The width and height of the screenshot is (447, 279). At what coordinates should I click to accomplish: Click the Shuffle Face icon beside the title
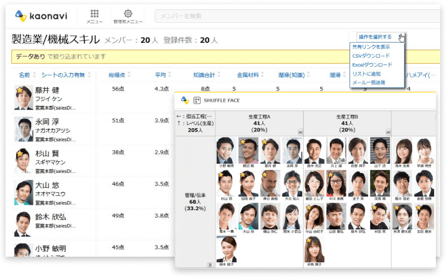(197, 100)
